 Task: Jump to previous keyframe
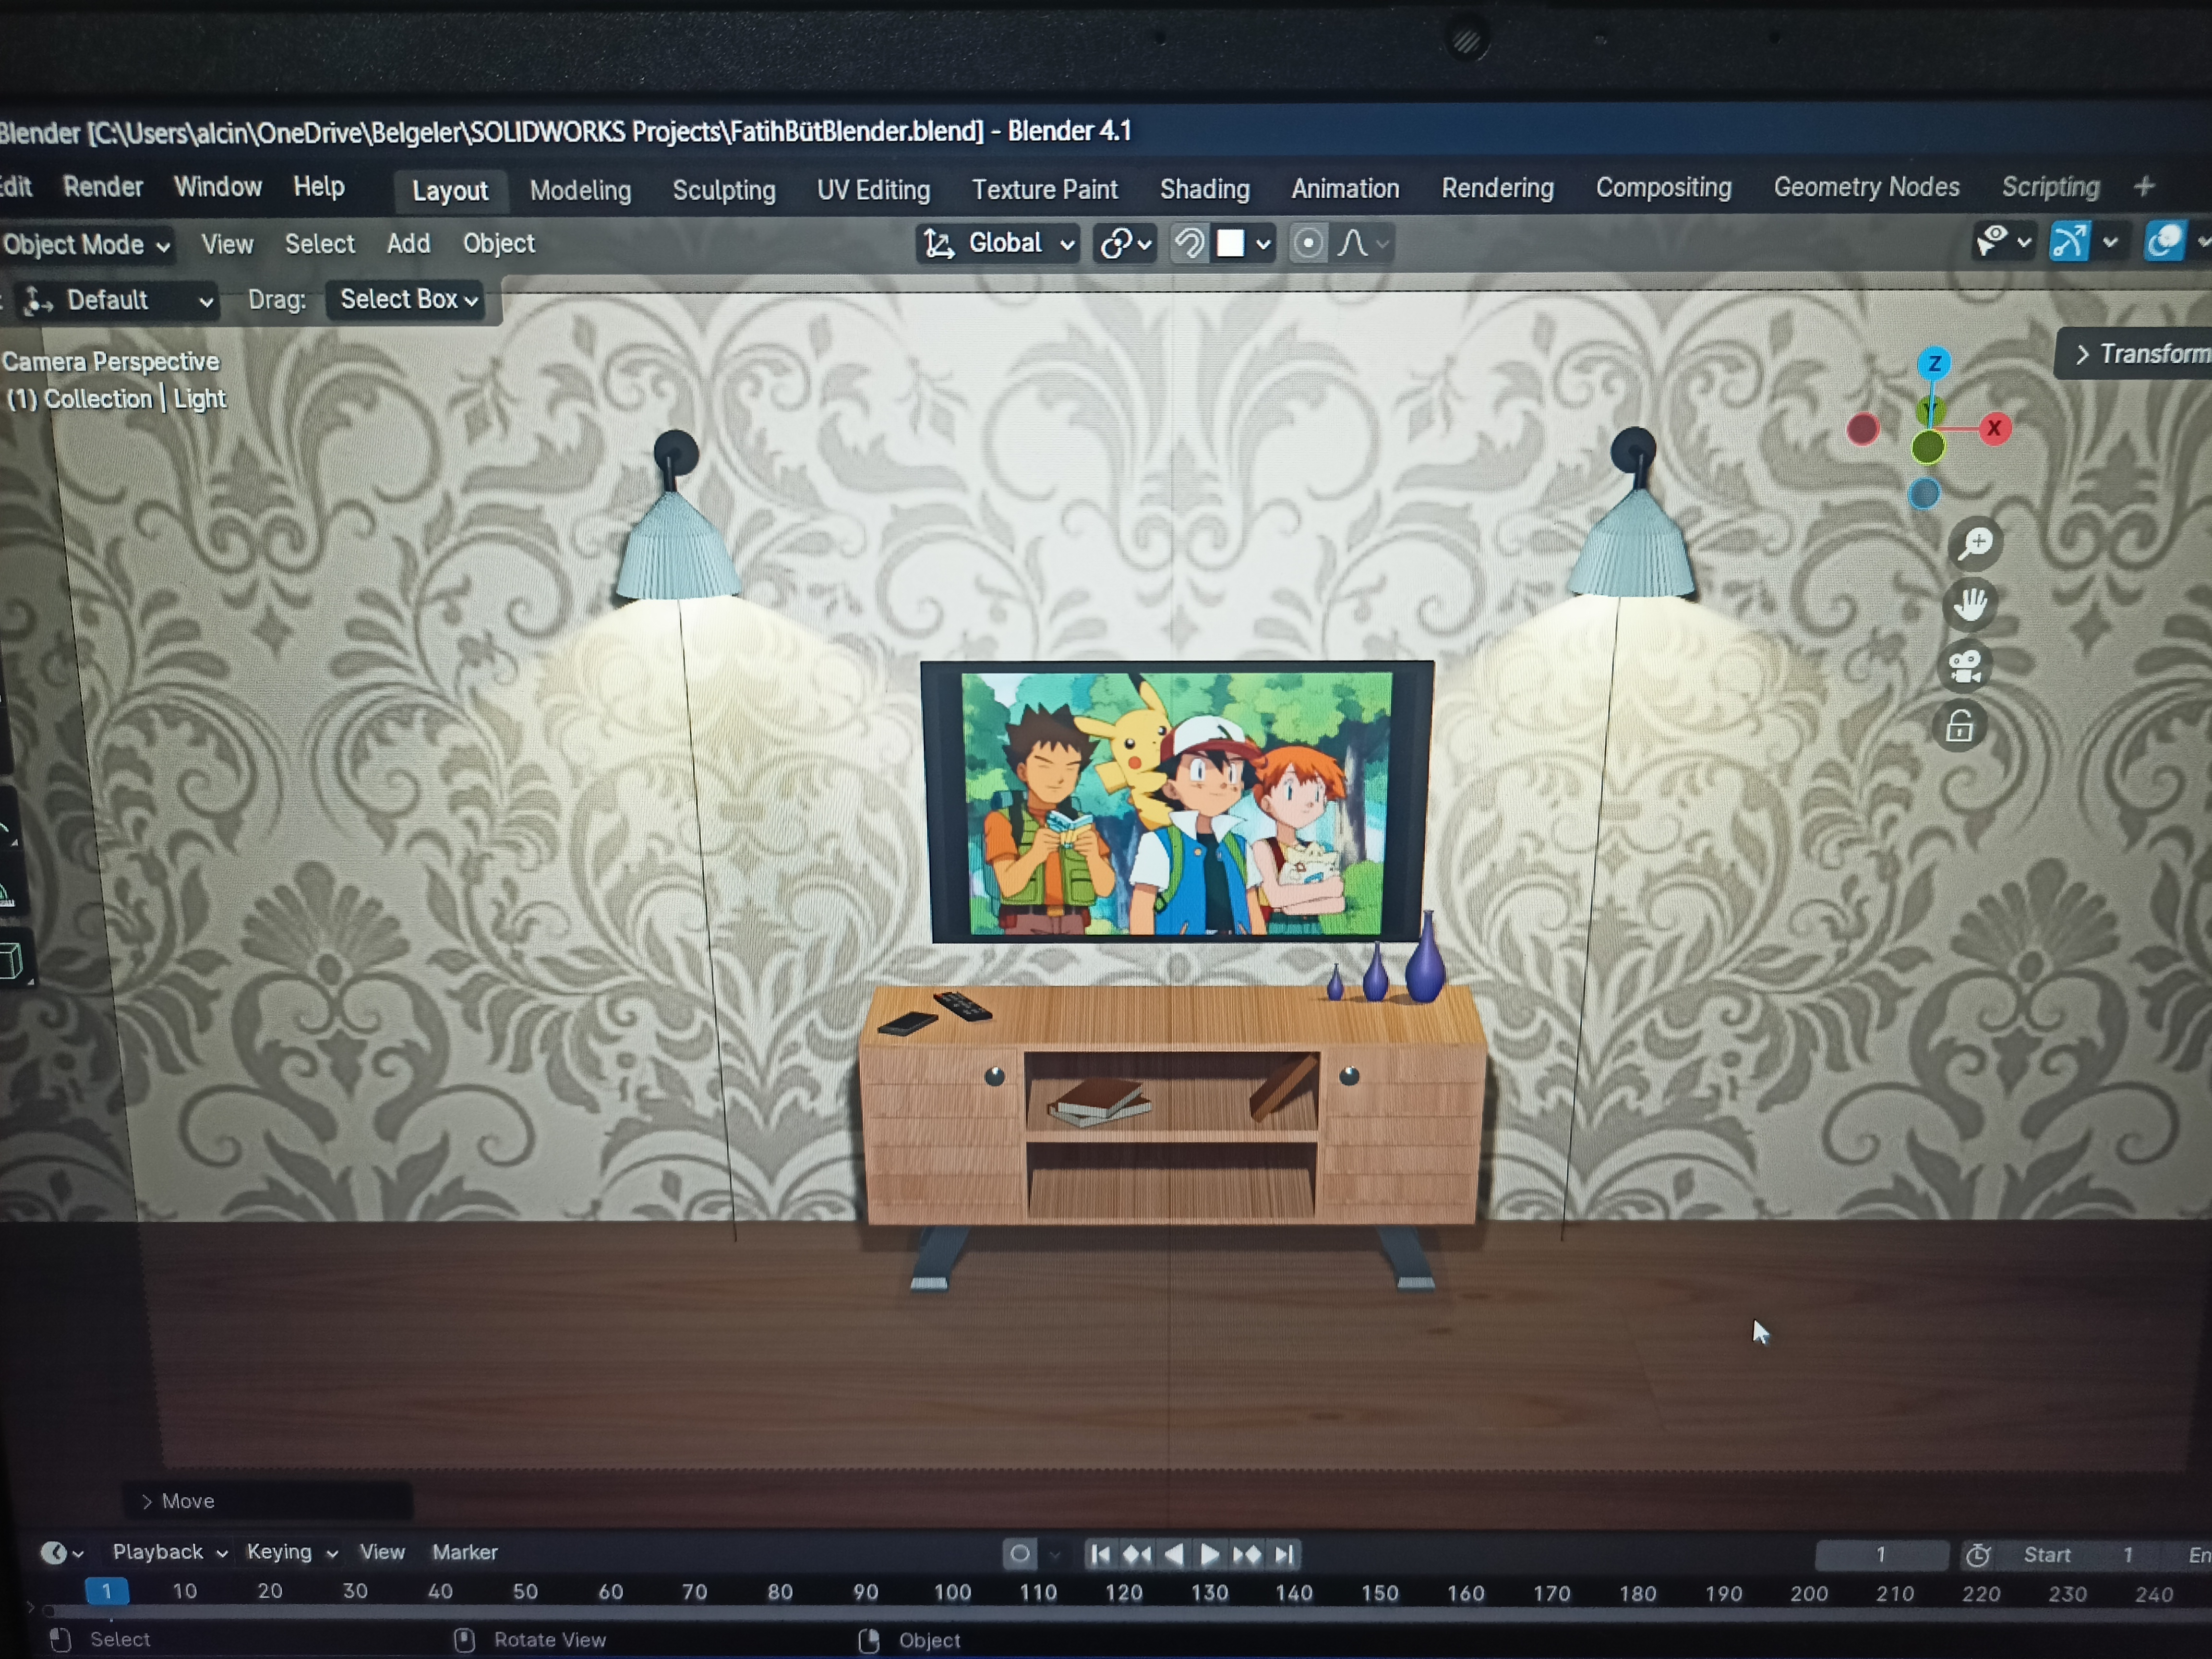click(1137, 1555)
